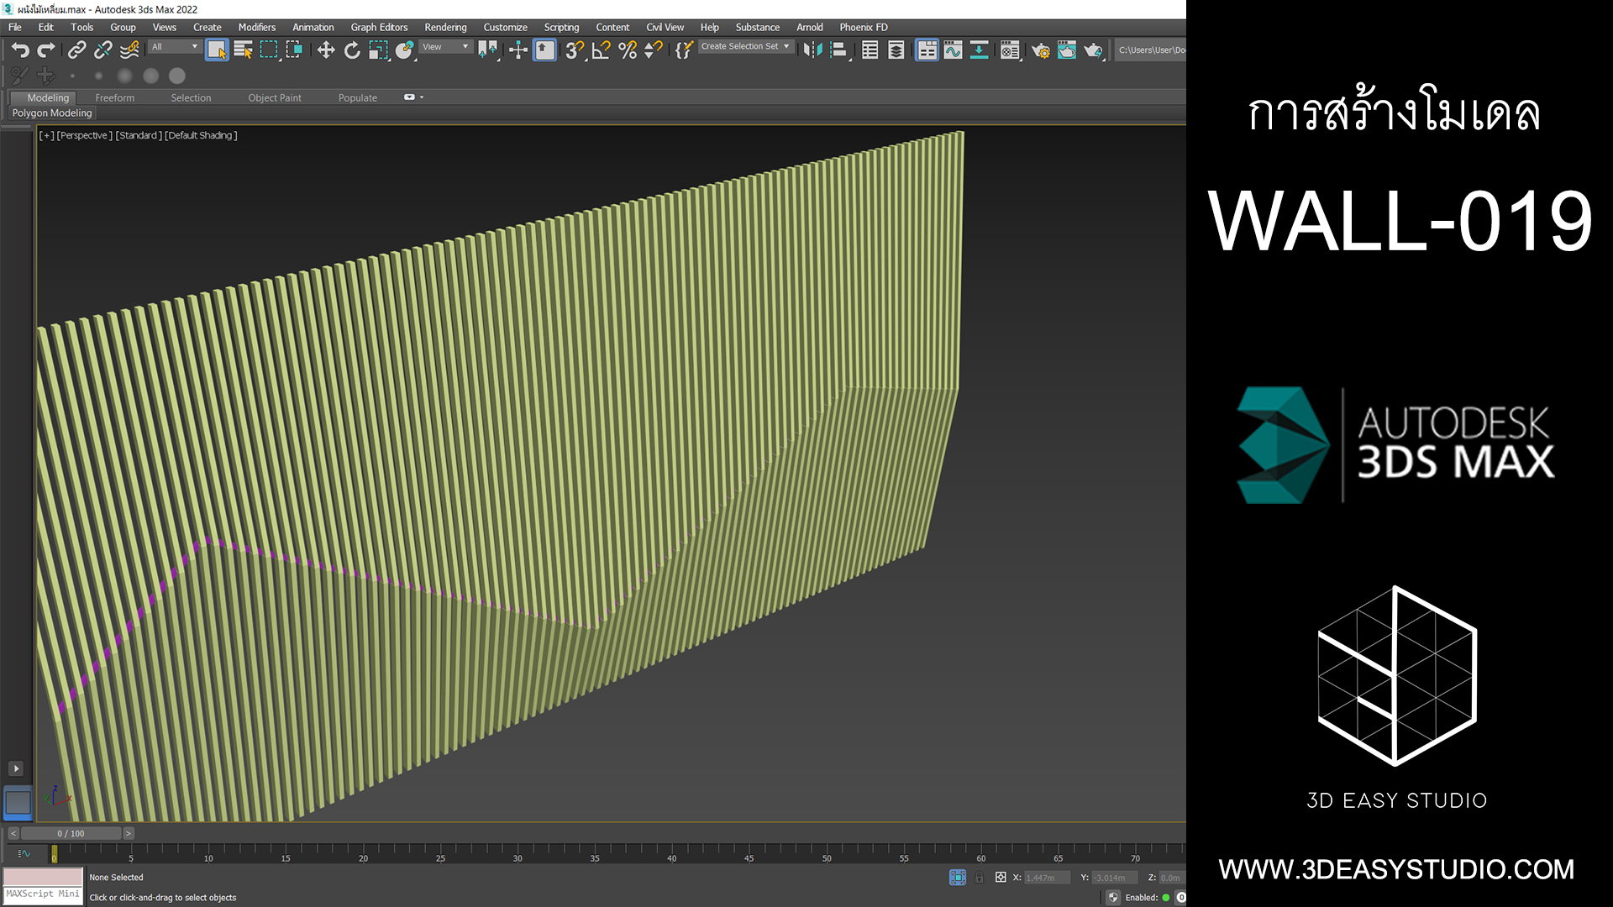1613x907 pixels.
Task: Open Create Selection Set dropdown
Action: pos(744,47)
